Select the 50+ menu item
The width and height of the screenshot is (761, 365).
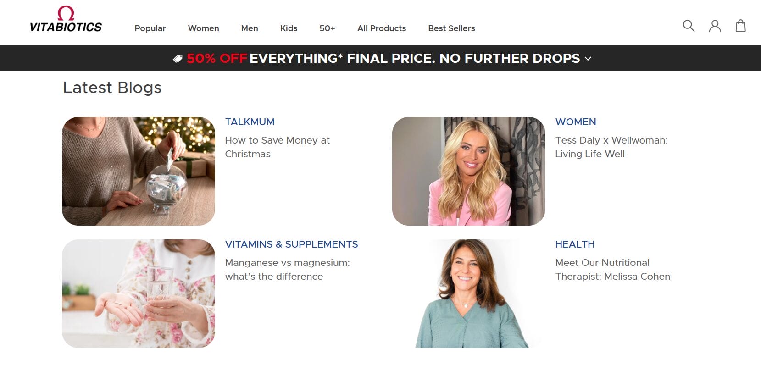(x=327, y=28)
